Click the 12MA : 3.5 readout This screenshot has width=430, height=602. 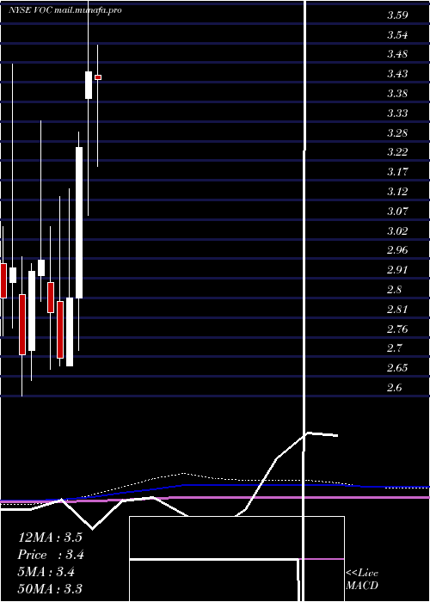(x=50, y=537)
